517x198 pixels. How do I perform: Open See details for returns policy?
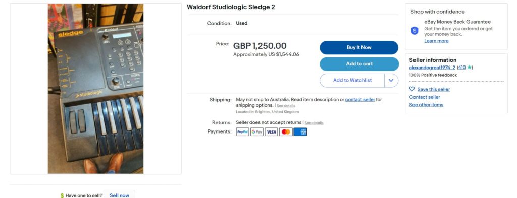coord(314,123)
